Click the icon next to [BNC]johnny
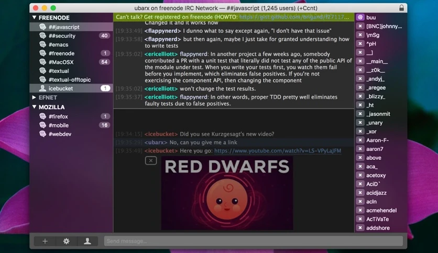 [x=360, y=26]
